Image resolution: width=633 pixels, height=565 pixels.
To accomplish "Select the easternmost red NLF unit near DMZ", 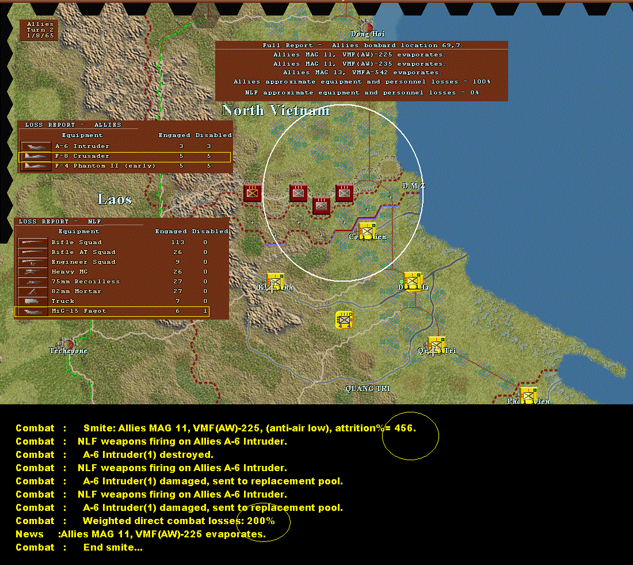I will tap(344, 193).
